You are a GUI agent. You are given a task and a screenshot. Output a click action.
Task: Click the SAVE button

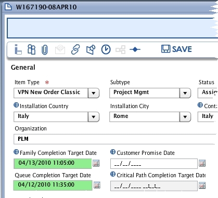point(176,49)
